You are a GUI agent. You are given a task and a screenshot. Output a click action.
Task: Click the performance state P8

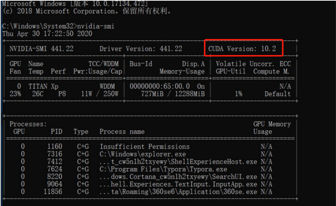(62, 94)
